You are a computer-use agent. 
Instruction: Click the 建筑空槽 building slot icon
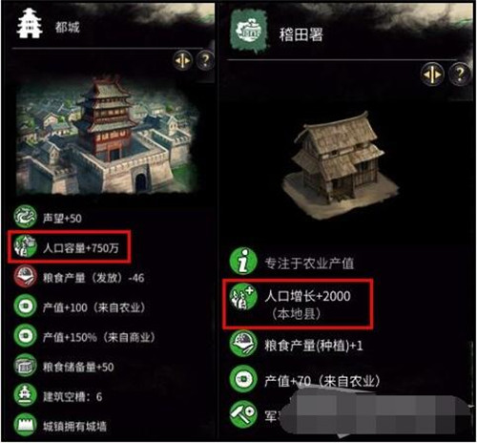[25, 395]
